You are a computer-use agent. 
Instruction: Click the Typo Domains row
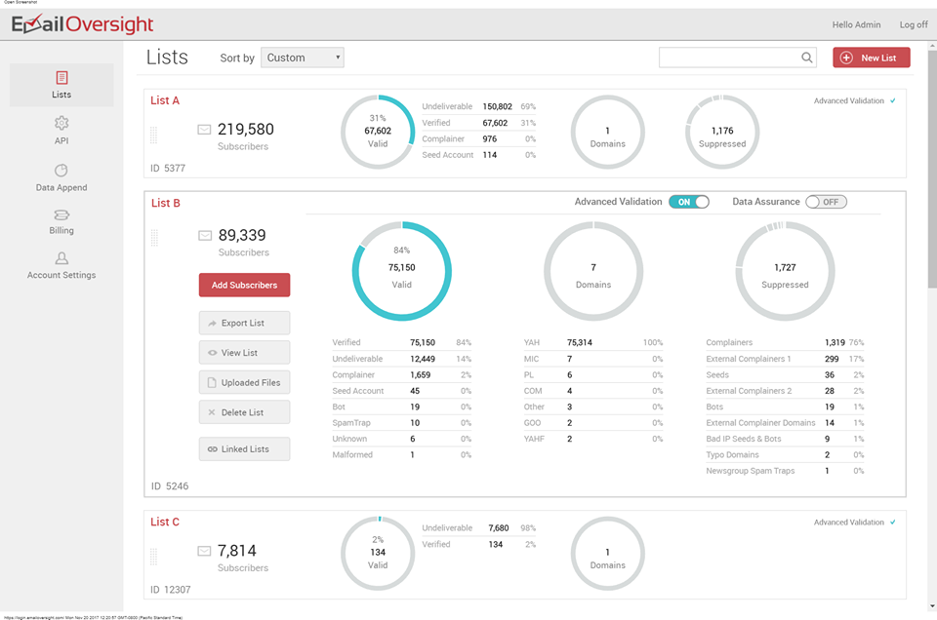[785, 454]
